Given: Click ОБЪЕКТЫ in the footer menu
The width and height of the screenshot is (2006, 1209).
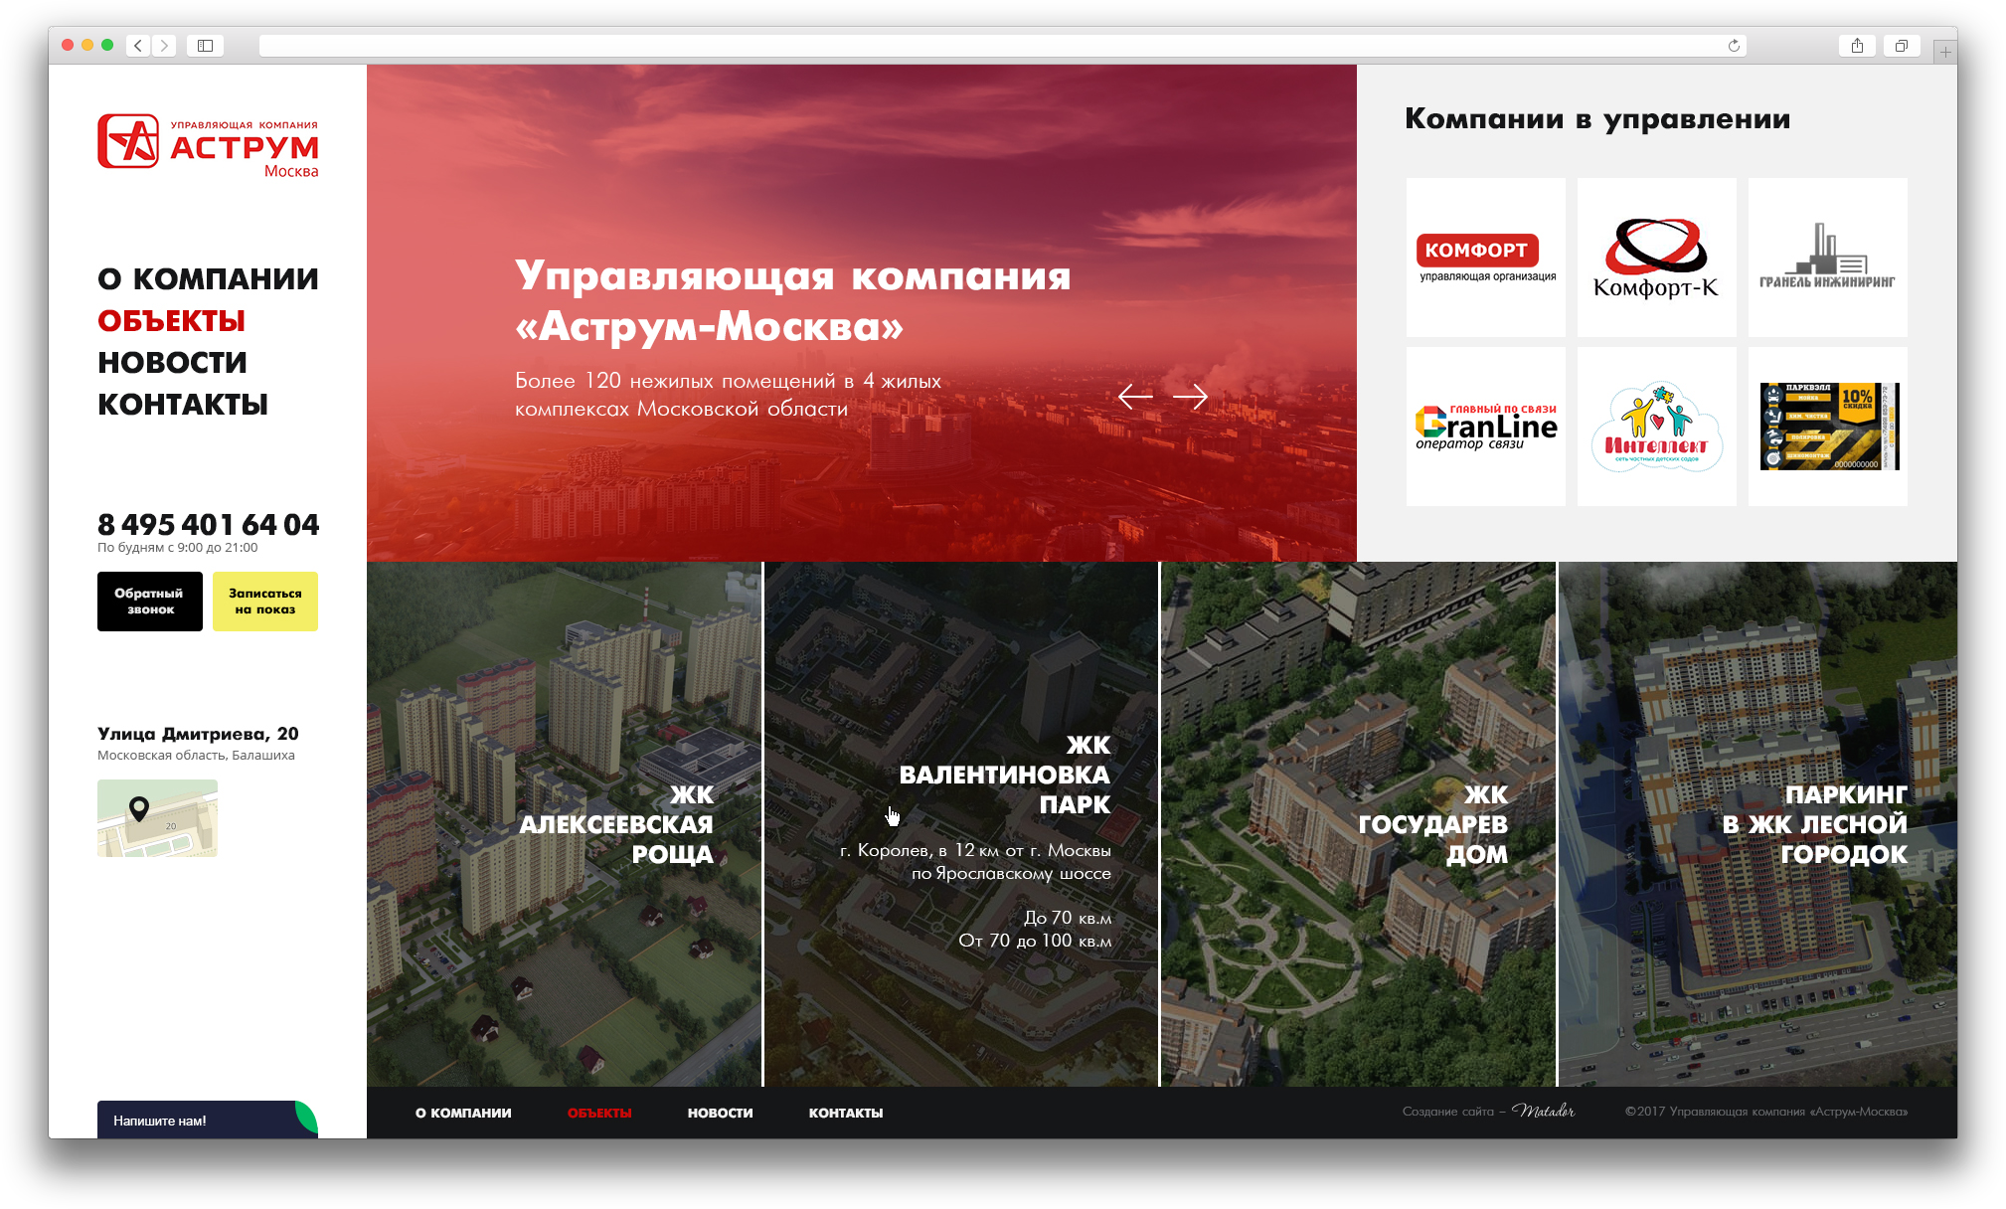Looking at the screenshot, I should [x=599, y=1113].
